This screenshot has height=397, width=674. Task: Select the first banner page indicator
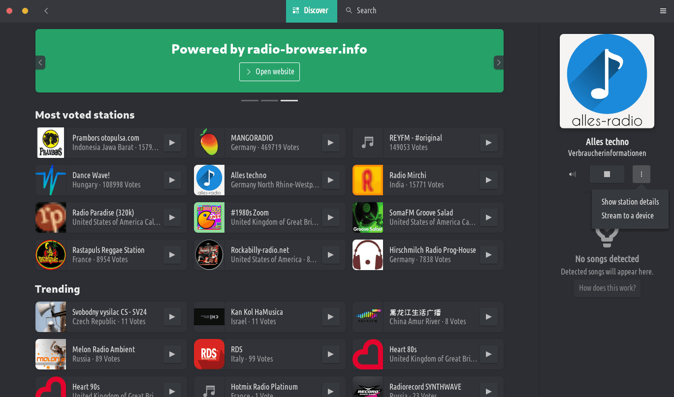tap(250, 100)
